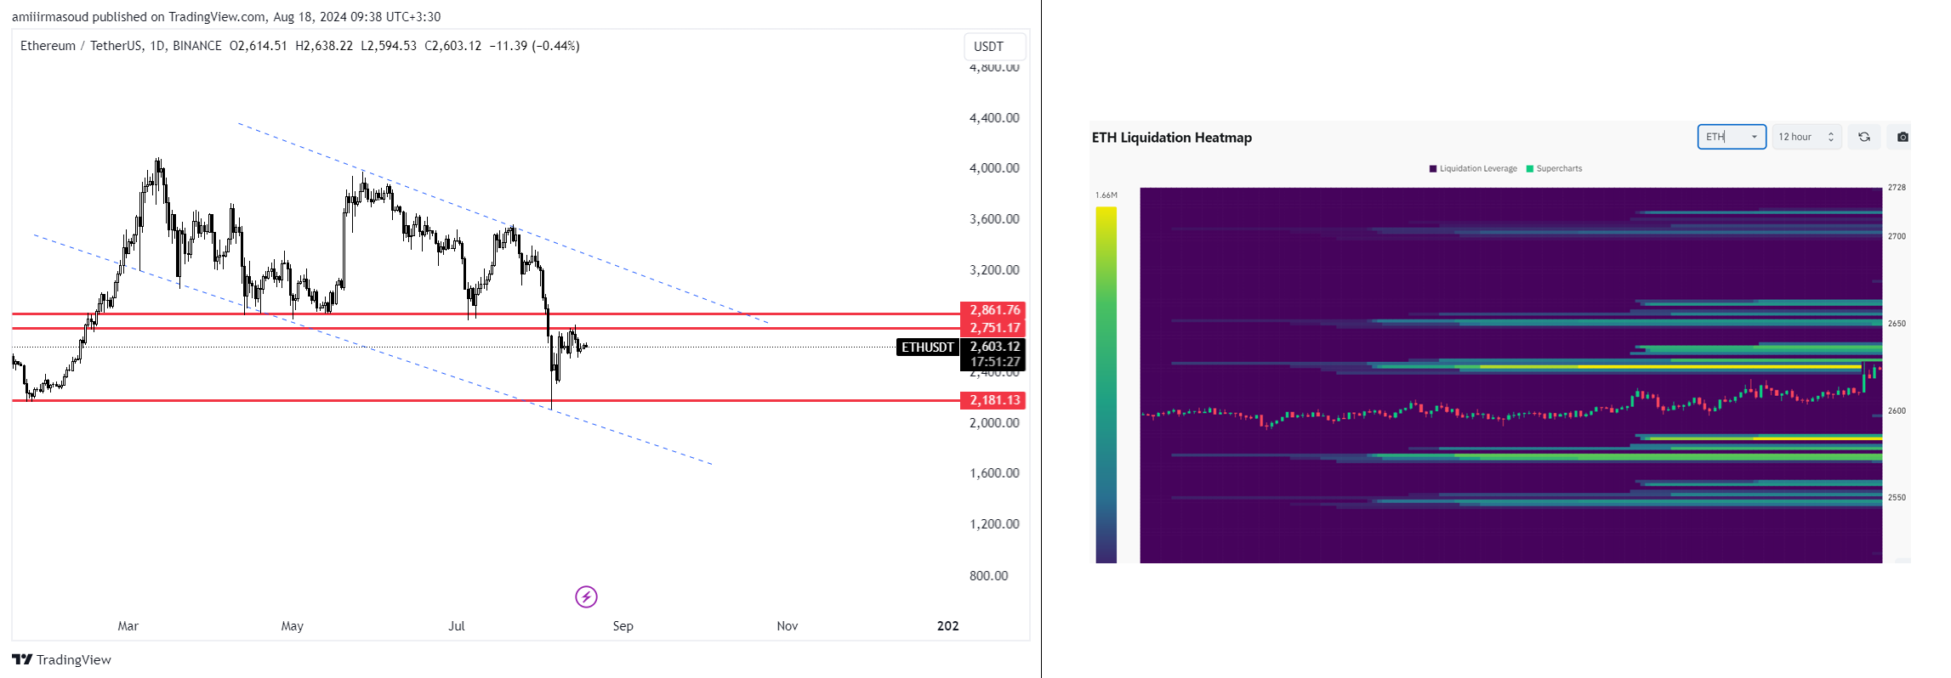
Task: Click the 1,600.00 price axis label
Action: [994, 473]
